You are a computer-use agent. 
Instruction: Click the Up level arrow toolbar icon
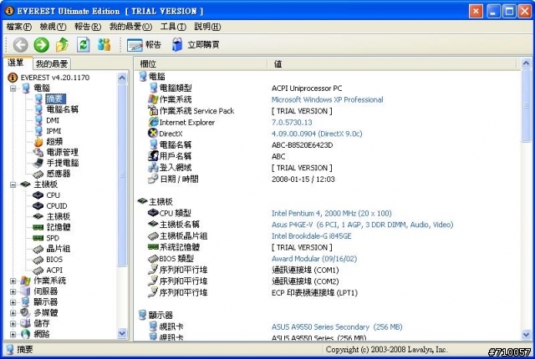62,44
